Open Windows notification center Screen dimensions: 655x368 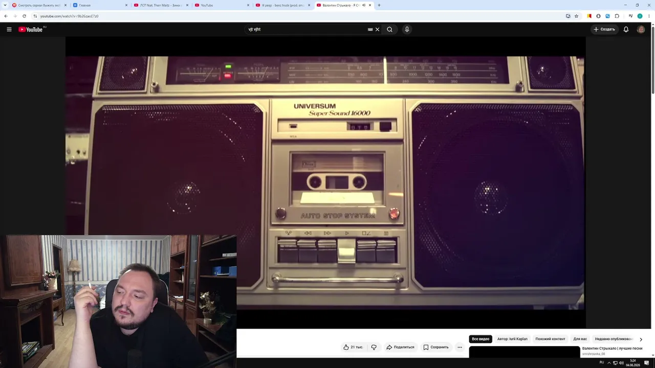[x=647, y=363]
